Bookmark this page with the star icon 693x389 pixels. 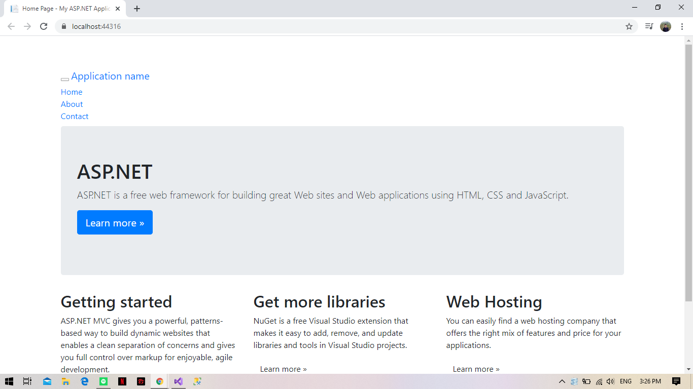629,26
